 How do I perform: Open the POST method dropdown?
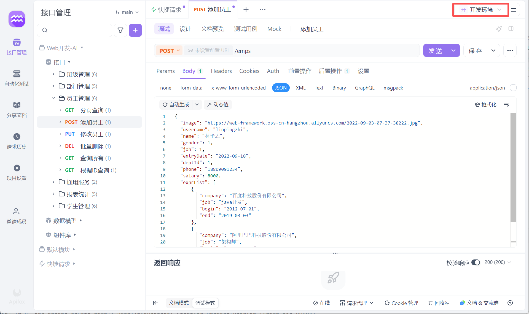click(169, 51)
